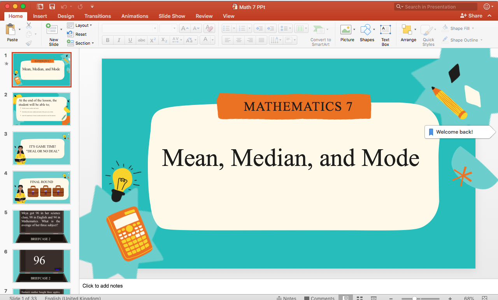Insert a Text Box
The height and width of the screenshot is (300, 498).
click(385, 30)
